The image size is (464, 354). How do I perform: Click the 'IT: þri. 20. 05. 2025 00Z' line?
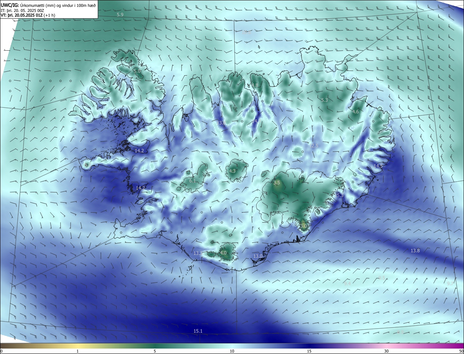[22, 10]
